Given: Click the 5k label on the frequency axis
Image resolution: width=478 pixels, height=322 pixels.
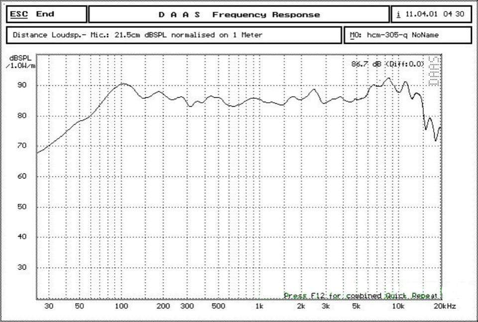Looking at the screenshot, I should tap(356, 306).
